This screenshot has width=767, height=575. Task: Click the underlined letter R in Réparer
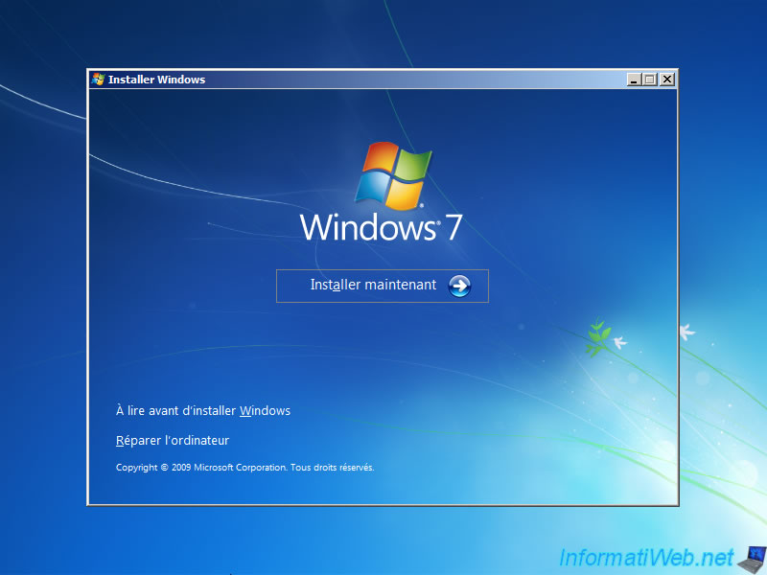(x=121, y=440)
